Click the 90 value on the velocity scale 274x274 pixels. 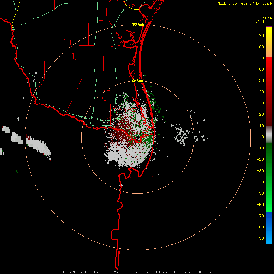[x=262, y=36]
